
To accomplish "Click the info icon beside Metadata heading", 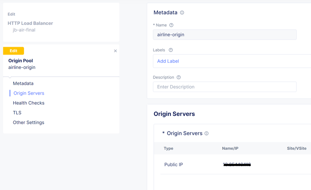I will (x=182, y=13).
